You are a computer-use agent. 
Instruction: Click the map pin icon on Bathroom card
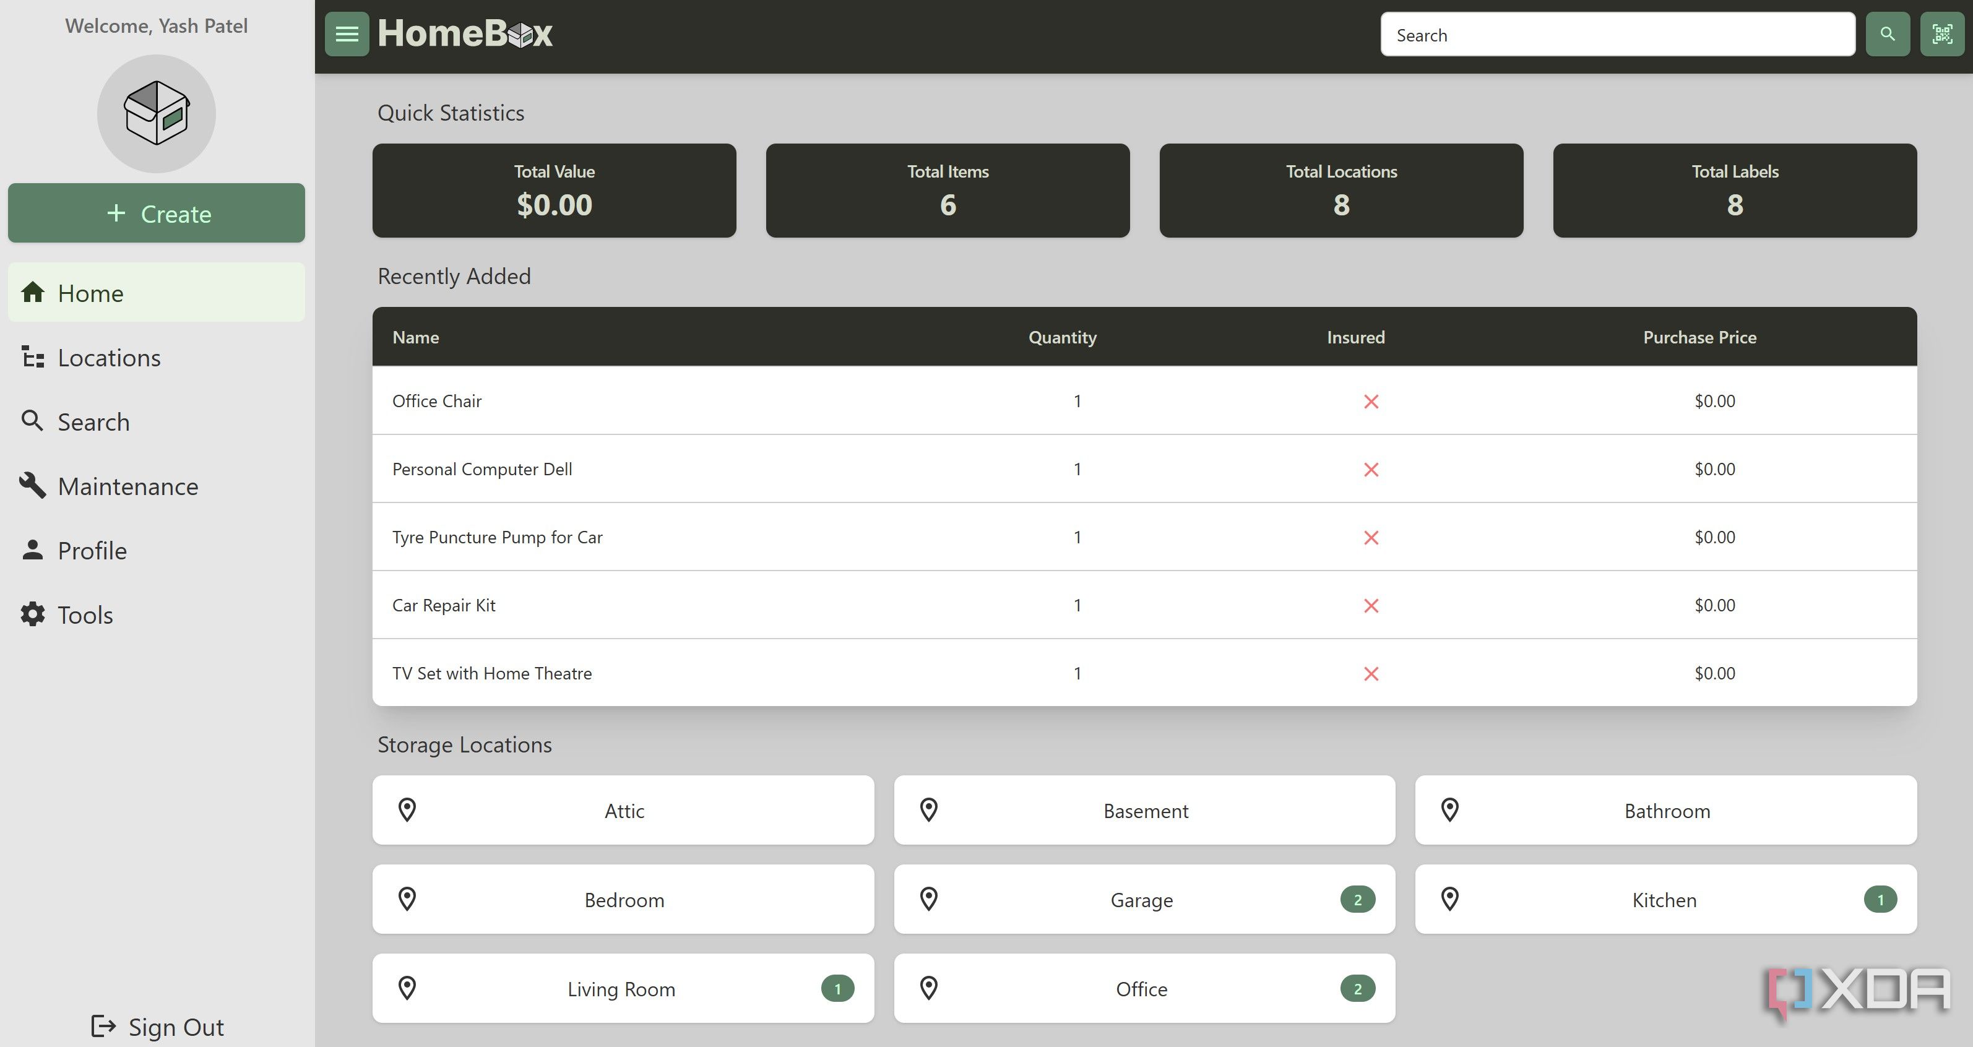tap(1450, 811)
